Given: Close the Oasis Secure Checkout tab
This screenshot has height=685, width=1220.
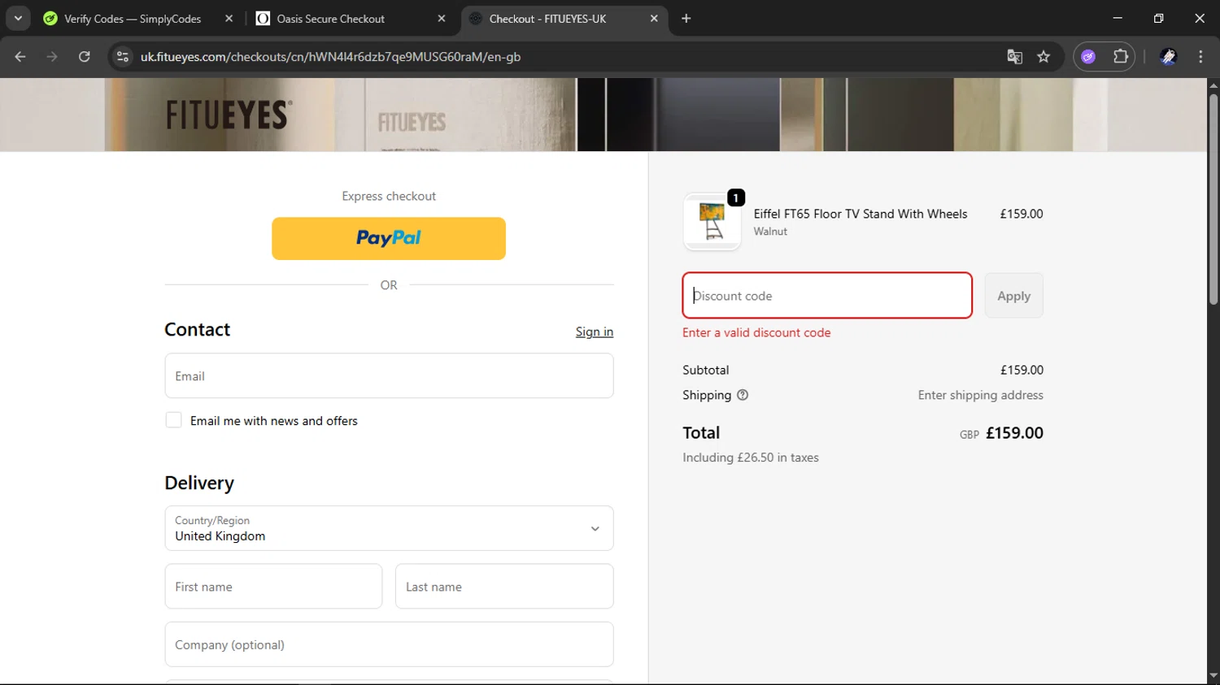Looking at the screenshot, I should pos(442,19).
